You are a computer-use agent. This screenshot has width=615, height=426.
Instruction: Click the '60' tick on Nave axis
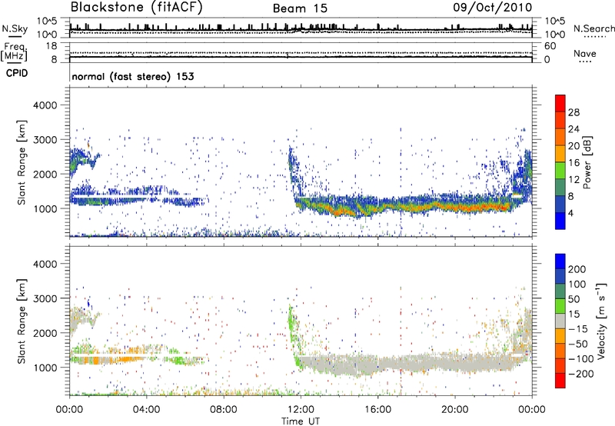coord(550,46)
